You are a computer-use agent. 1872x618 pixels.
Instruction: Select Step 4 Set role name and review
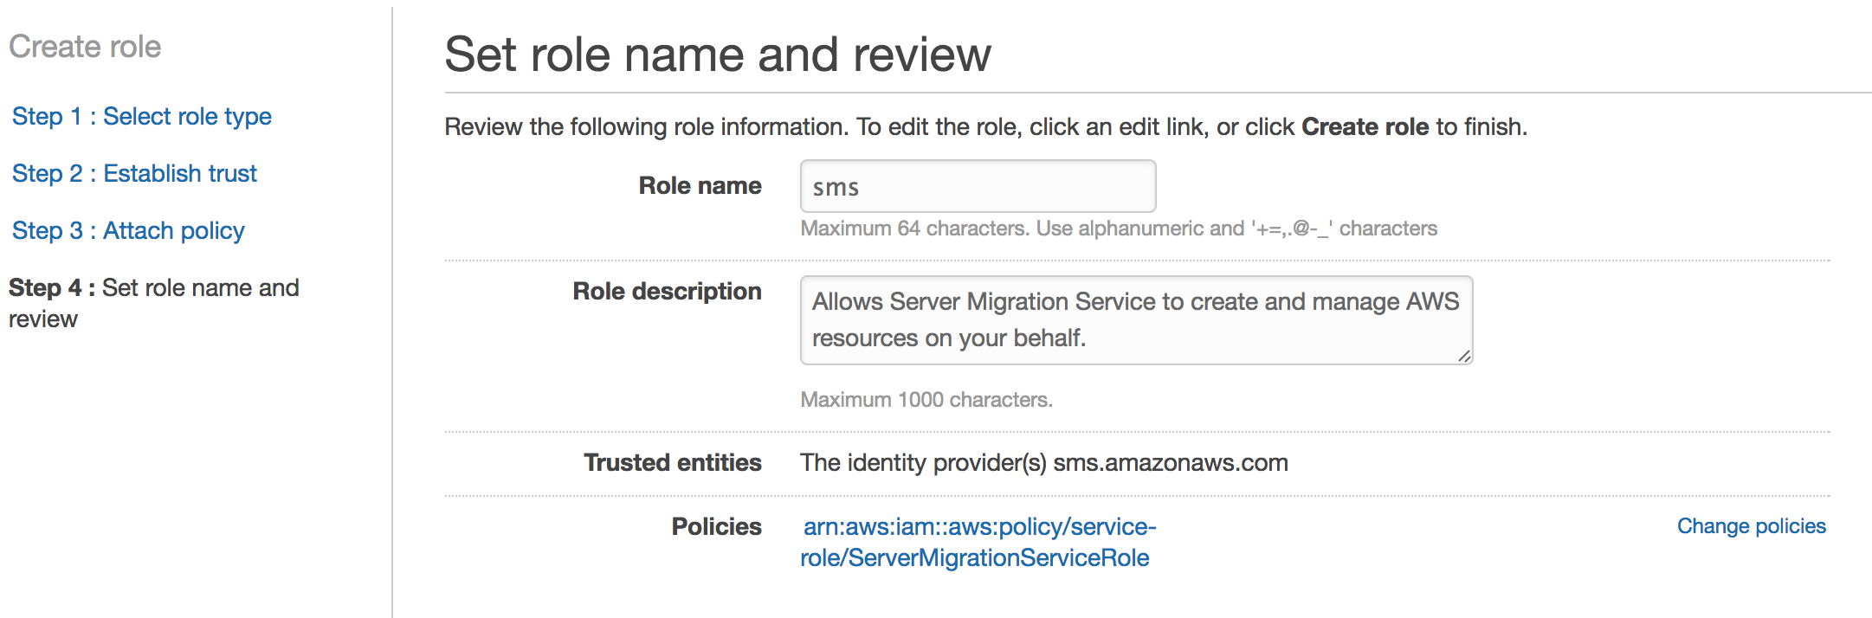coord(153,288)
